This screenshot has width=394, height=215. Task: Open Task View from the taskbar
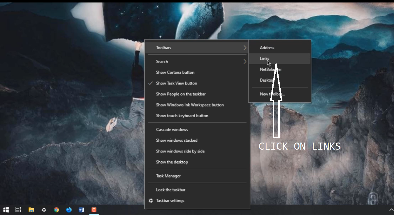click(x=18, y=210)
